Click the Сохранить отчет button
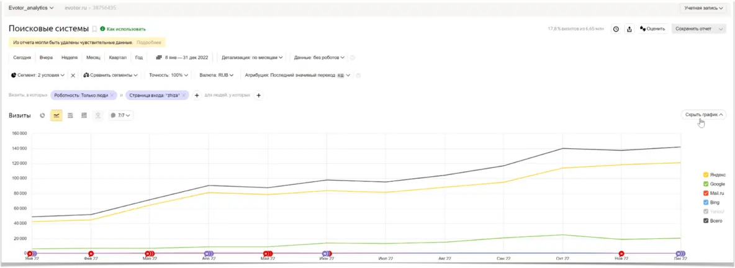735x268 pixels. (x=693, y=29)
